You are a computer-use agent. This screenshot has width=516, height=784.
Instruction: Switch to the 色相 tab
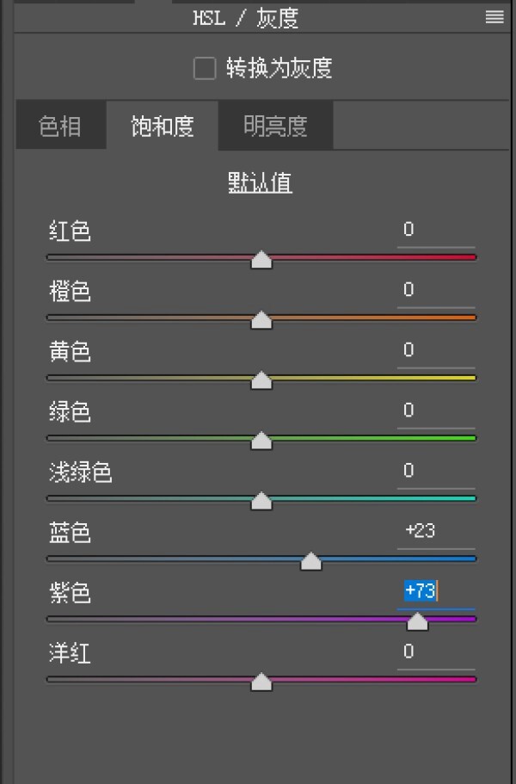[60, 127]
